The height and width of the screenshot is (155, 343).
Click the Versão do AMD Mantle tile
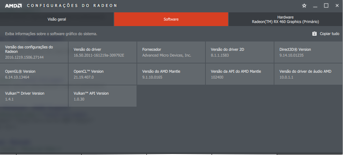[171, 74]
